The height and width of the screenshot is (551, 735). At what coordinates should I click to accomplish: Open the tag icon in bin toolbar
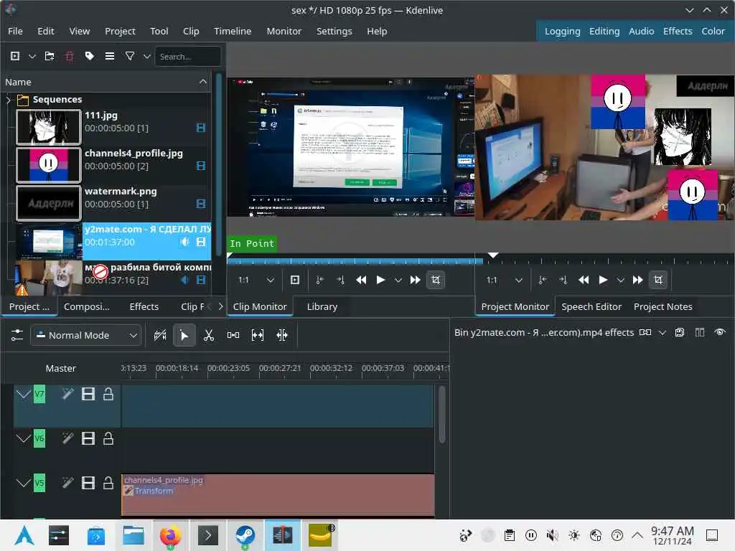coord(90,56)
